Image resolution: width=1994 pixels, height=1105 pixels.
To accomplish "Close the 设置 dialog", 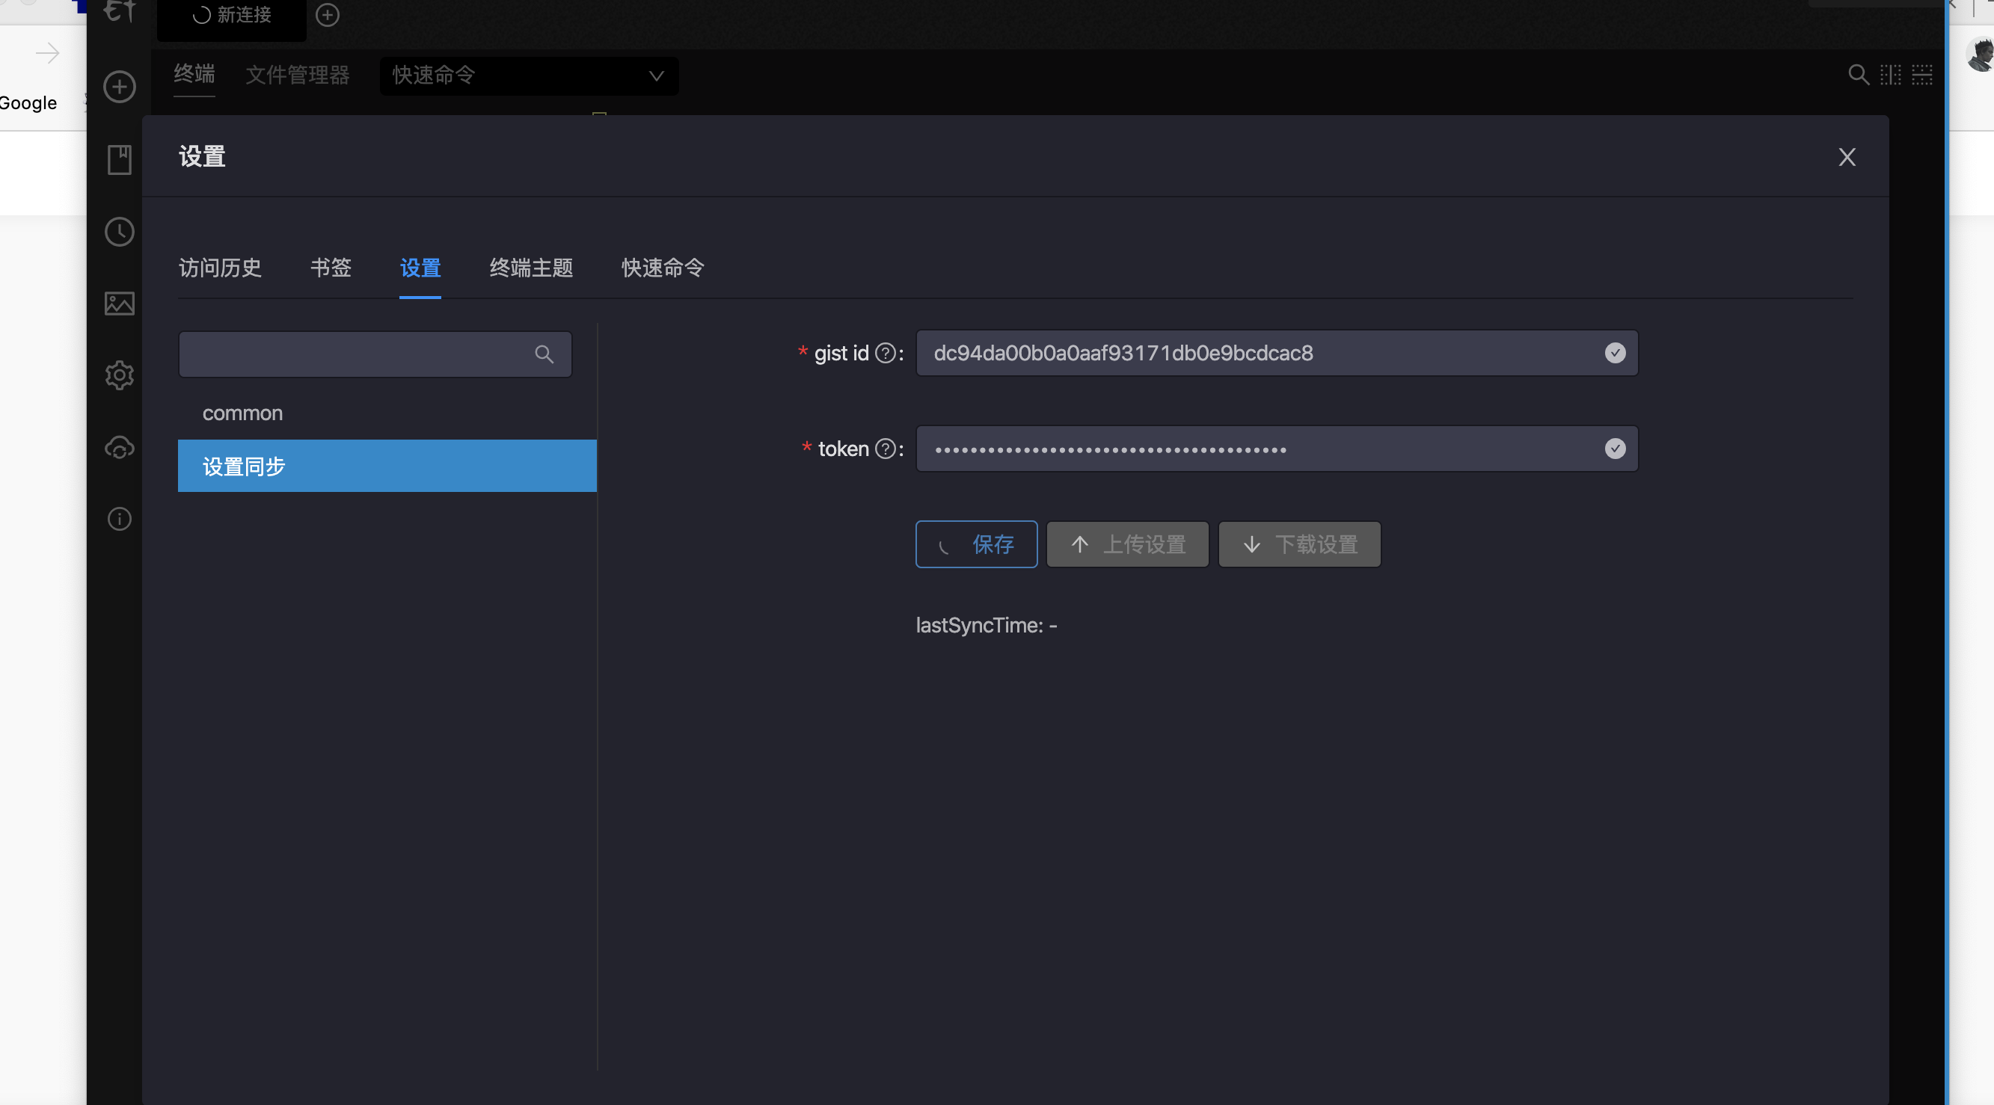I will coord(1847,157).
